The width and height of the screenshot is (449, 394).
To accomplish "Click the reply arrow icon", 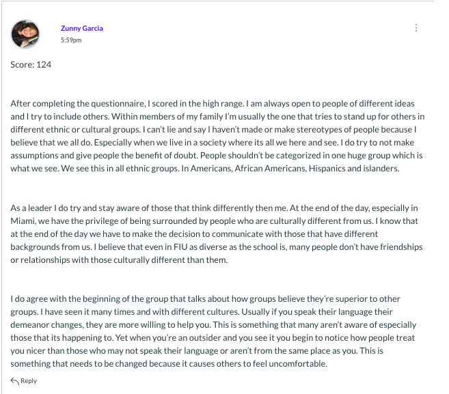I will click(x=14, y=381).
